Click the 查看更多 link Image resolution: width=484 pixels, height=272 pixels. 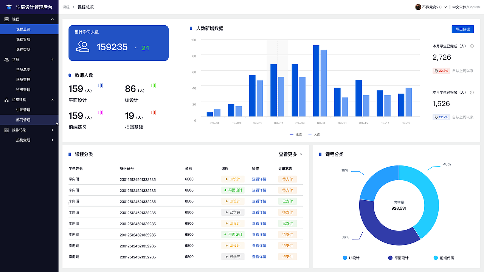pos(288,155)
